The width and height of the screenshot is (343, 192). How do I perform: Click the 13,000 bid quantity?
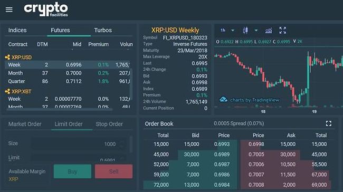click(192, 185)
